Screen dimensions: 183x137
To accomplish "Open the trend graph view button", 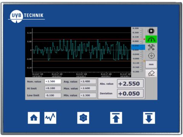I will [x=50, y=118].
